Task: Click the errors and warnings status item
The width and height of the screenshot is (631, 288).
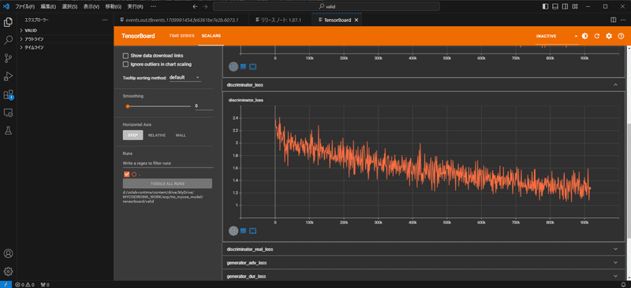Action: click(25, 285)
